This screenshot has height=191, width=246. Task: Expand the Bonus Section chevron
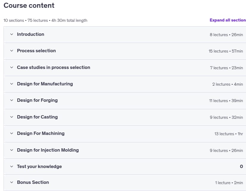[12, 182]
